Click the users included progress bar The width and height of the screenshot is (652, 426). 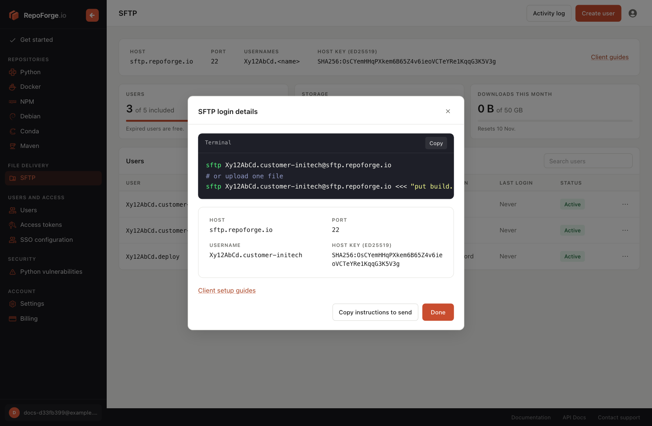point(157,121)
